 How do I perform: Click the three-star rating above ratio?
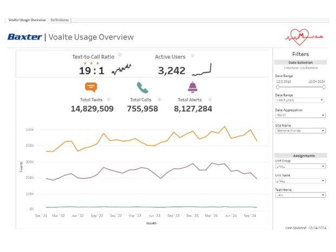pos(92,63)
